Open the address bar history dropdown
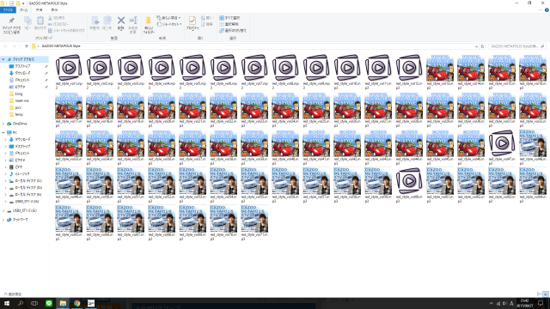The image size is (550, 309). 476,46
